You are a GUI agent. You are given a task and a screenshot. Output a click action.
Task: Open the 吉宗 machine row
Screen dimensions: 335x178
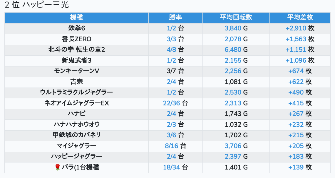coord(76,82)
